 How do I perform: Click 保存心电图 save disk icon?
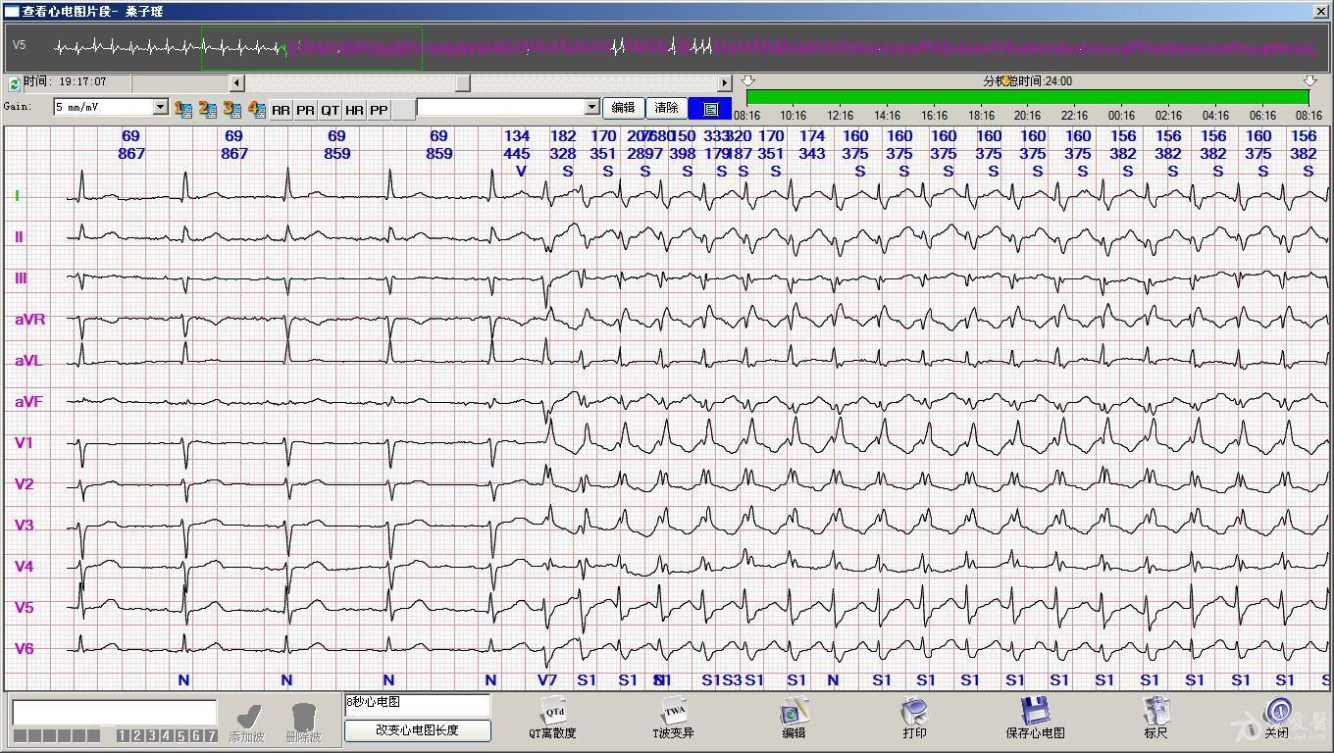[1035, 717]
